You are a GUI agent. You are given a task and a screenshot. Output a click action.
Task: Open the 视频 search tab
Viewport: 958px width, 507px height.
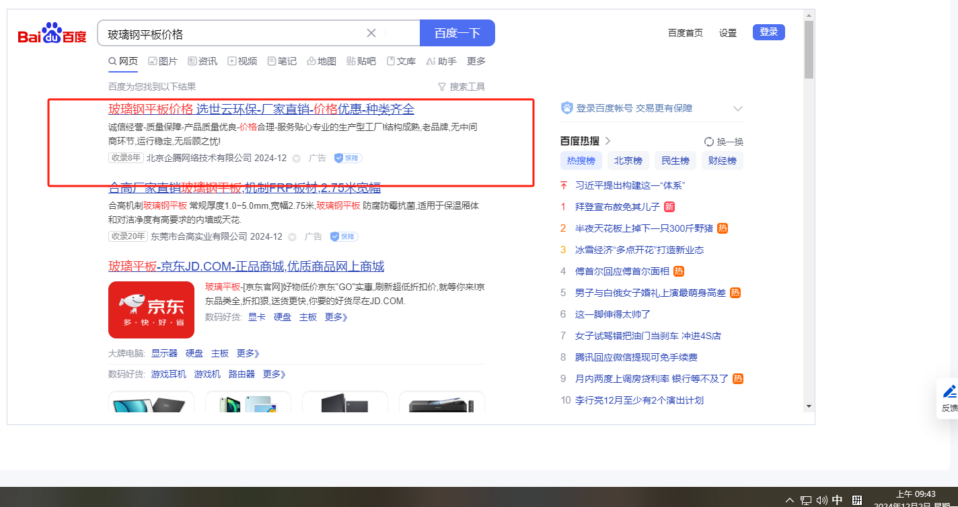click(242, 61)
